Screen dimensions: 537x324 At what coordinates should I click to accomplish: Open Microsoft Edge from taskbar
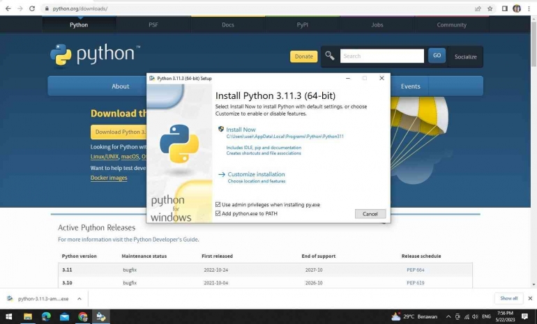pos(46,316)
